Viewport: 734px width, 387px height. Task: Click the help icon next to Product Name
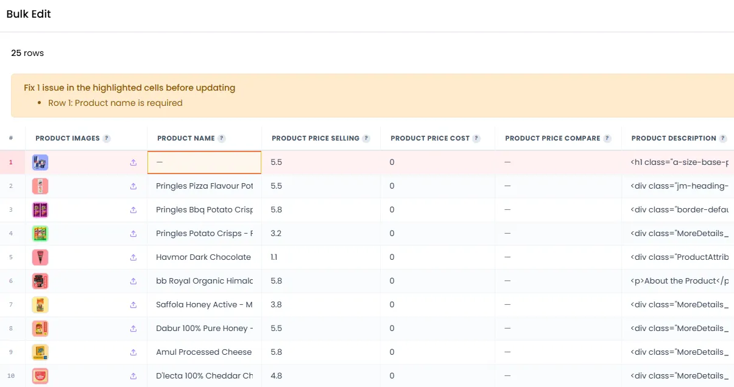pos(222,139)
